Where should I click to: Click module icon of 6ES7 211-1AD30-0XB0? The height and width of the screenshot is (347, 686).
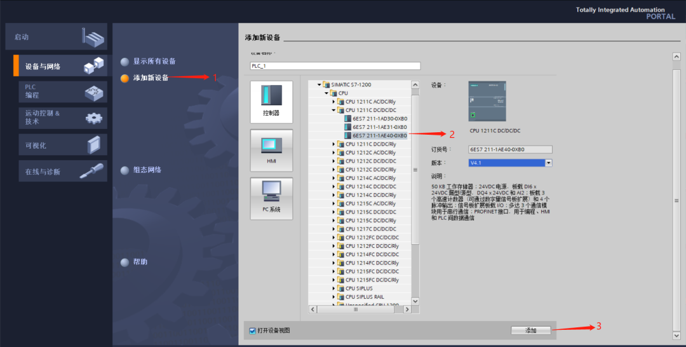click(x=348, y=119)
